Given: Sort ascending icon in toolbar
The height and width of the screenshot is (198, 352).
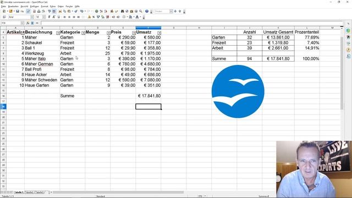Looking at the screenshot, I should (101, 11).
